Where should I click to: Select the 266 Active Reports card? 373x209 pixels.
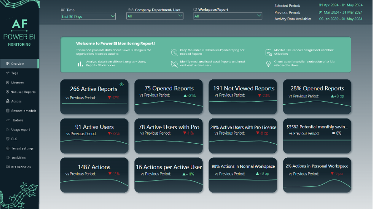click(94, 97)
